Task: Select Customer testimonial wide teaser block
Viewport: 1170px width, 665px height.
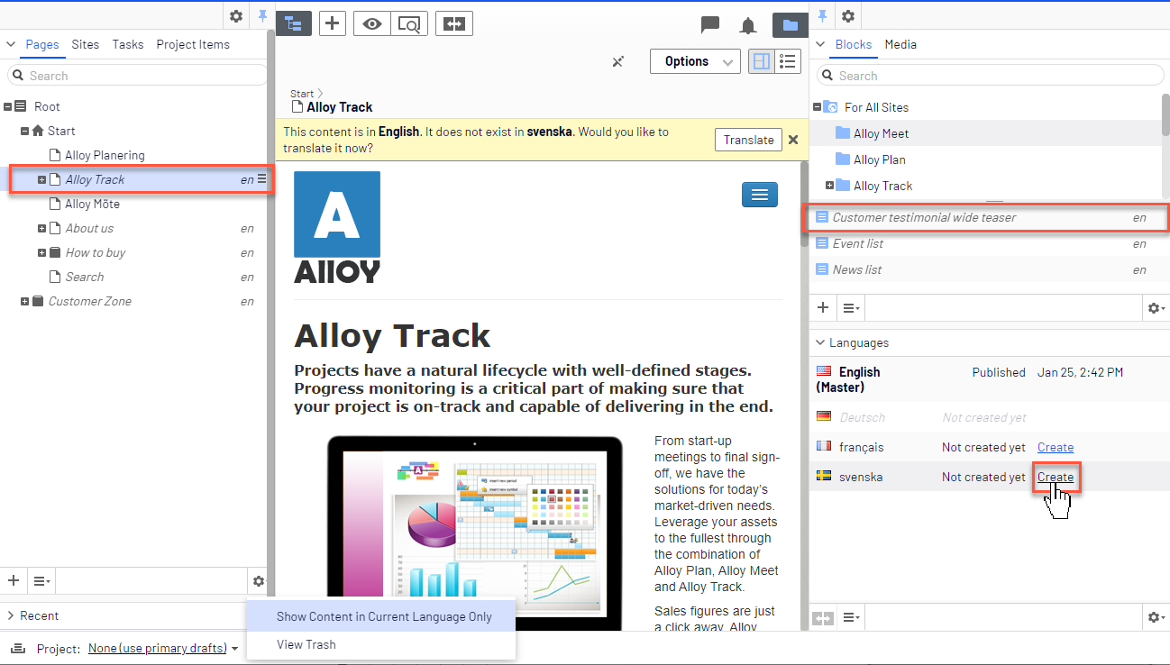Action: (986, 217)
